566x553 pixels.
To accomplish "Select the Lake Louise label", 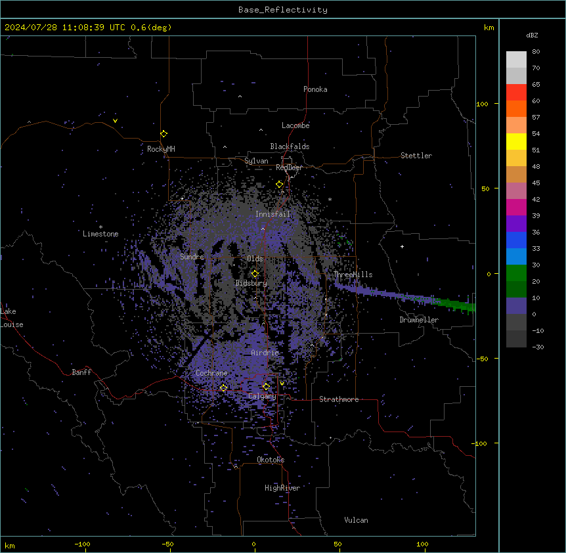I will tap(12, 318).
